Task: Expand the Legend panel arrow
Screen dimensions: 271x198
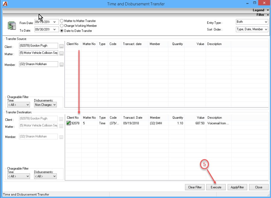Action: pos(268,10)
